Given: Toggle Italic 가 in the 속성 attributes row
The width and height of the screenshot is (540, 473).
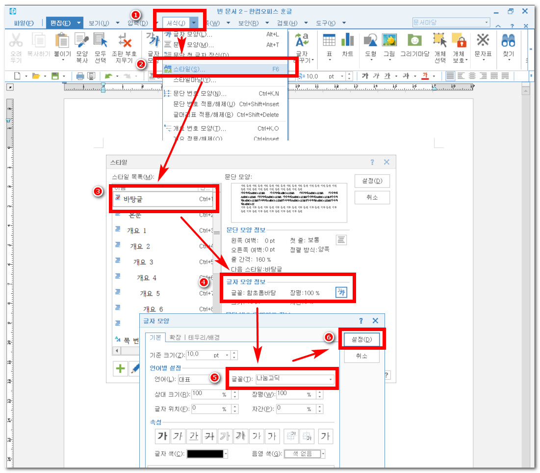Looking at the screenshot, I should 178,436.
